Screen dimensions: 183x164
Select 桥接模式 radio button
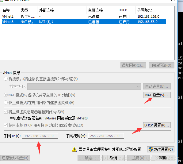coord(6,79)
